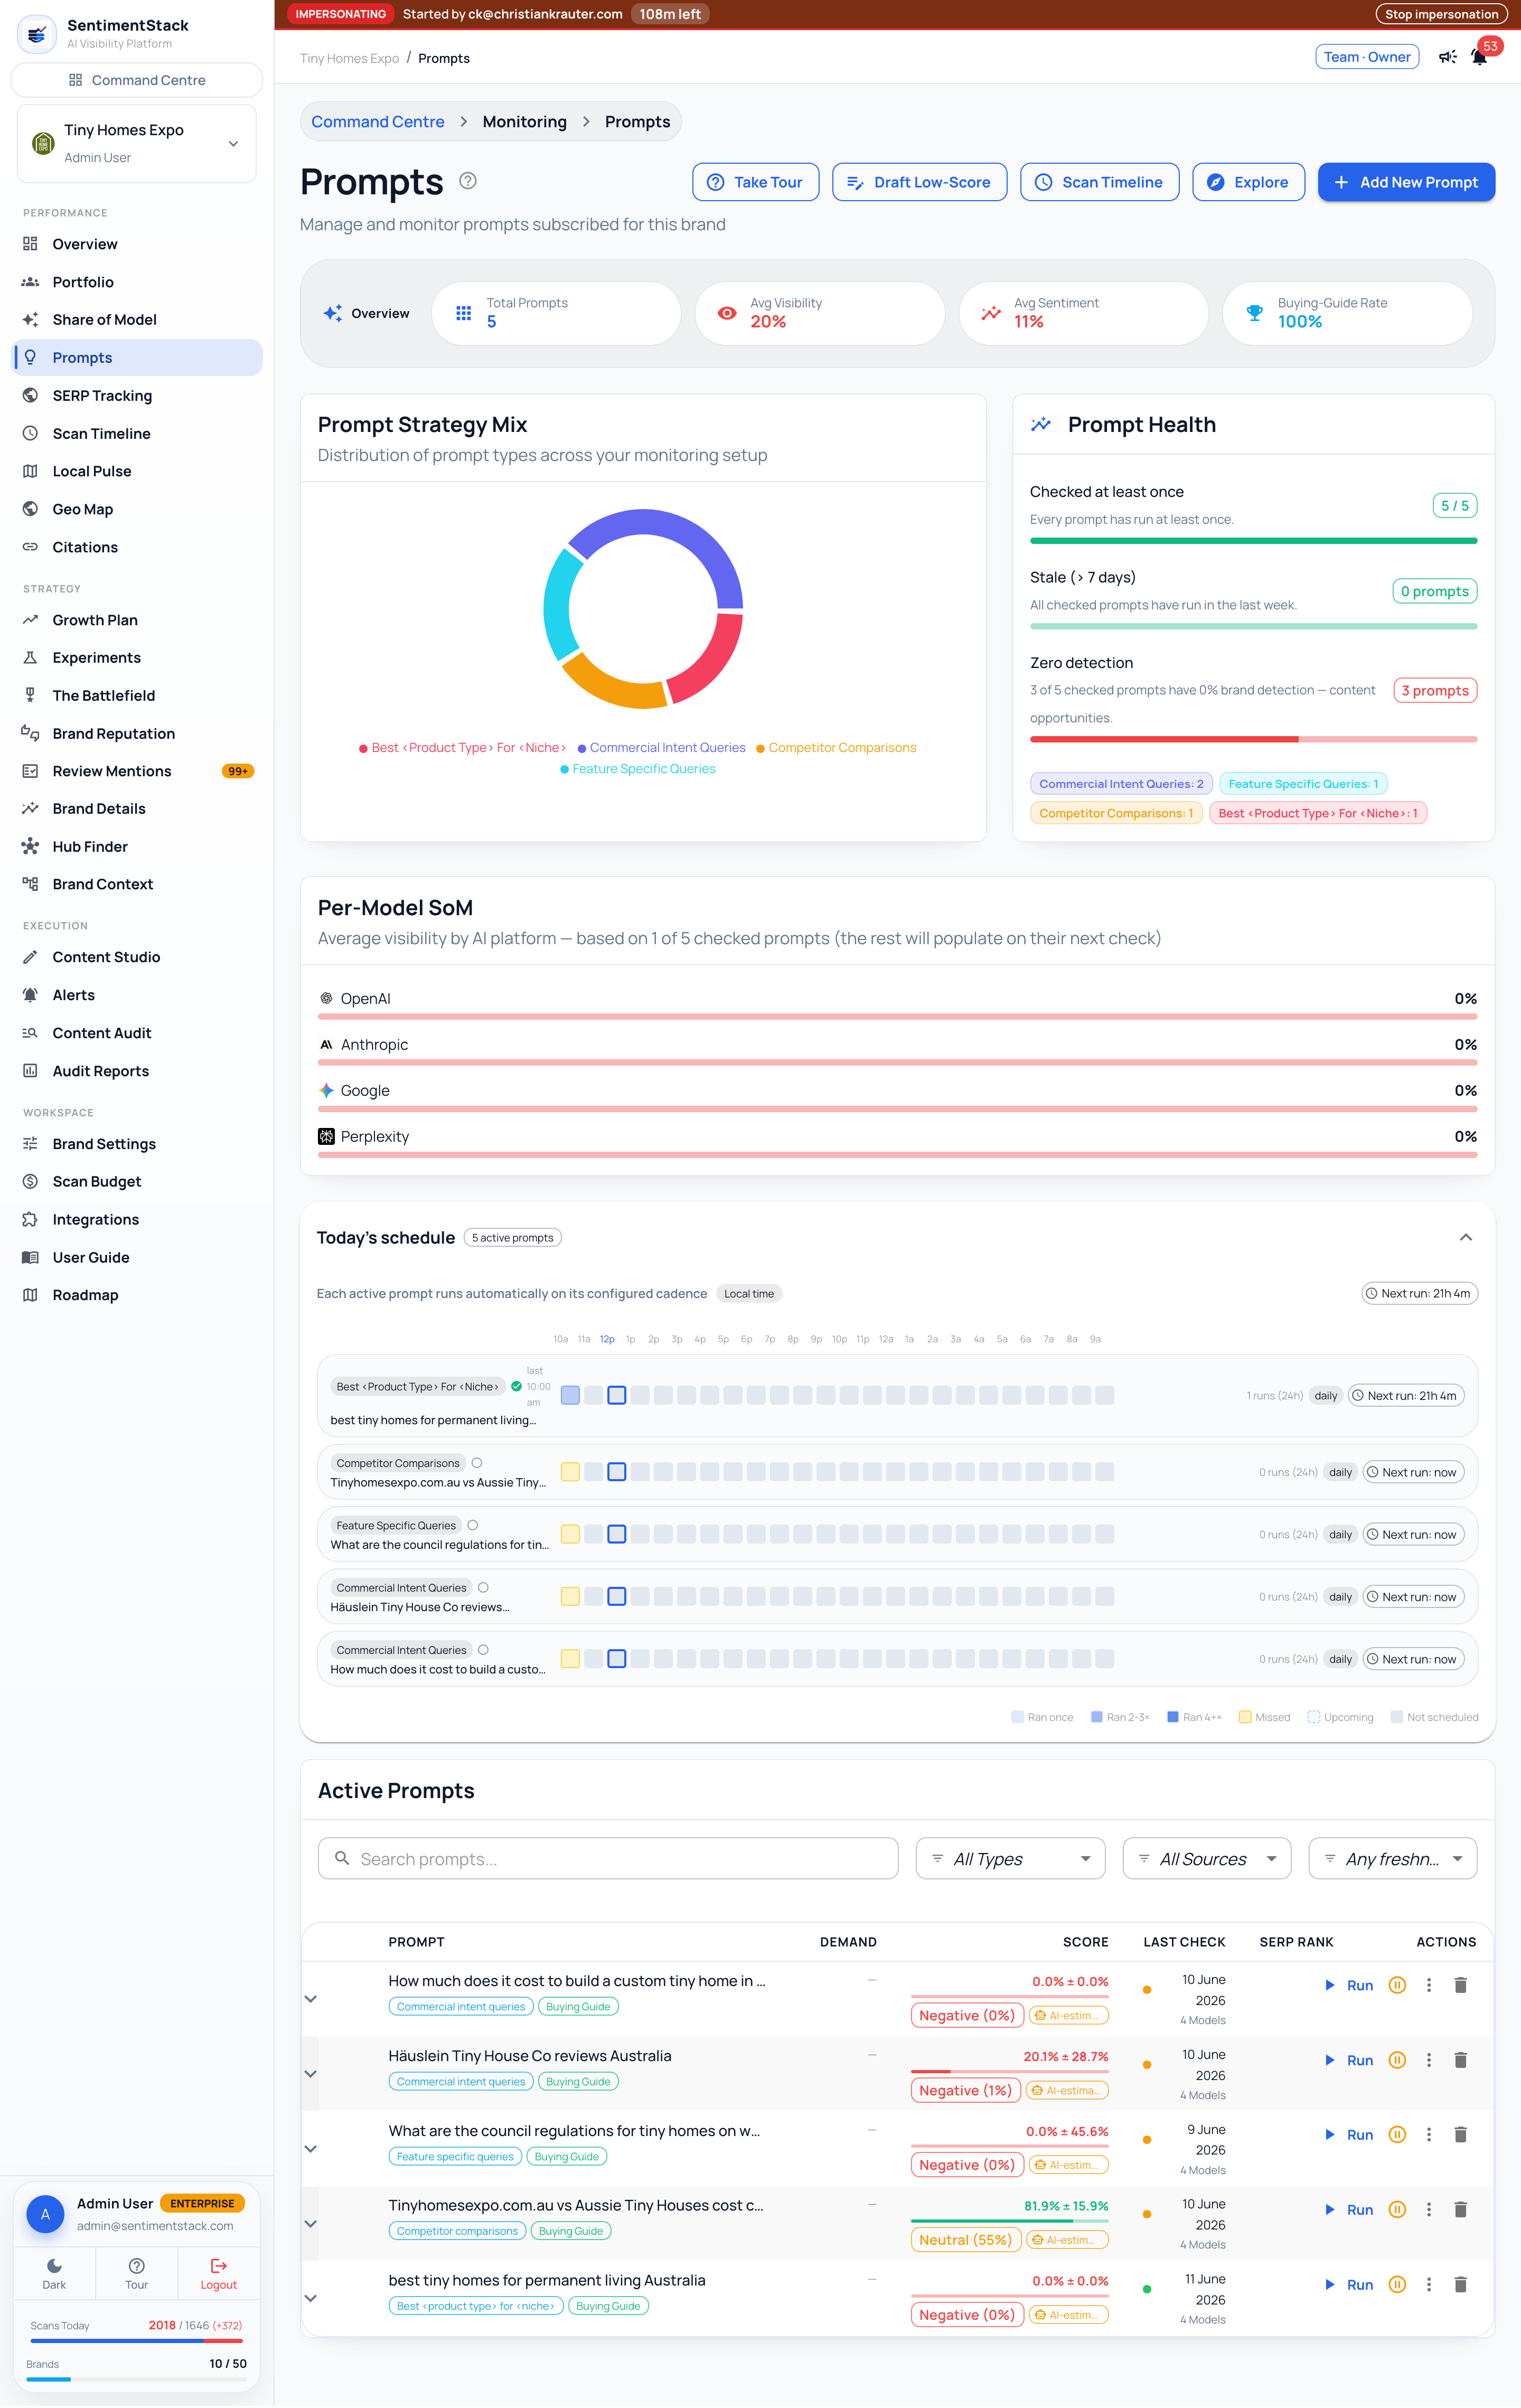Open the All Sources filter dropdown
Image resolution: width=1521 pixels, height=2408 pixels.
pyautogui.click(x=1206, y=1859)
